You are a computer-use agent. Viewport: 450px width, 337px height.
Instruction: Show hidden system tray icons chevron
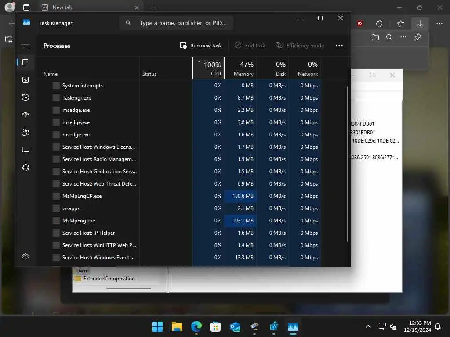[x=368, y=326]
